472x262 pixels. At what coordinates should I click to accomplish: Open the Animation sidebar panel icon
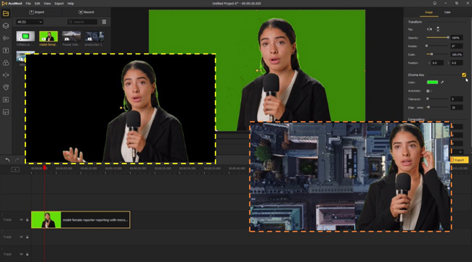[x=6, y=88]
